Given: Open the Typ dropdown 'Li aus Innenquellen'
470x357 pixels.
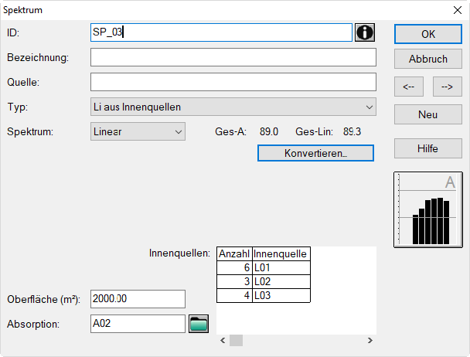Looking at the screenshot, I should (233, 107).
